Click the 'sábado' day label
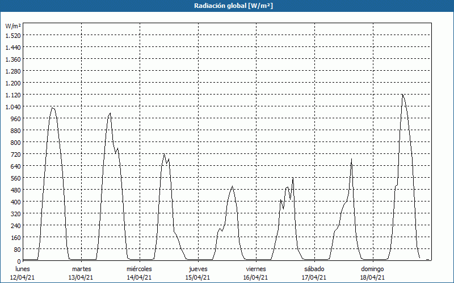 pos(314,269)
